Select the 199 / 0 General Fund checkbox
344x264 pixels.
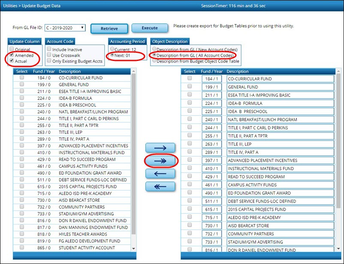[x=21, y=85]
